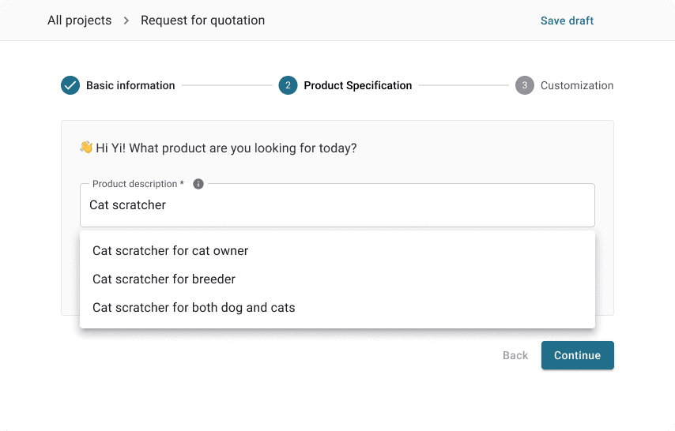Click the Request for quotation breadcrumb

tap(203, 21)
